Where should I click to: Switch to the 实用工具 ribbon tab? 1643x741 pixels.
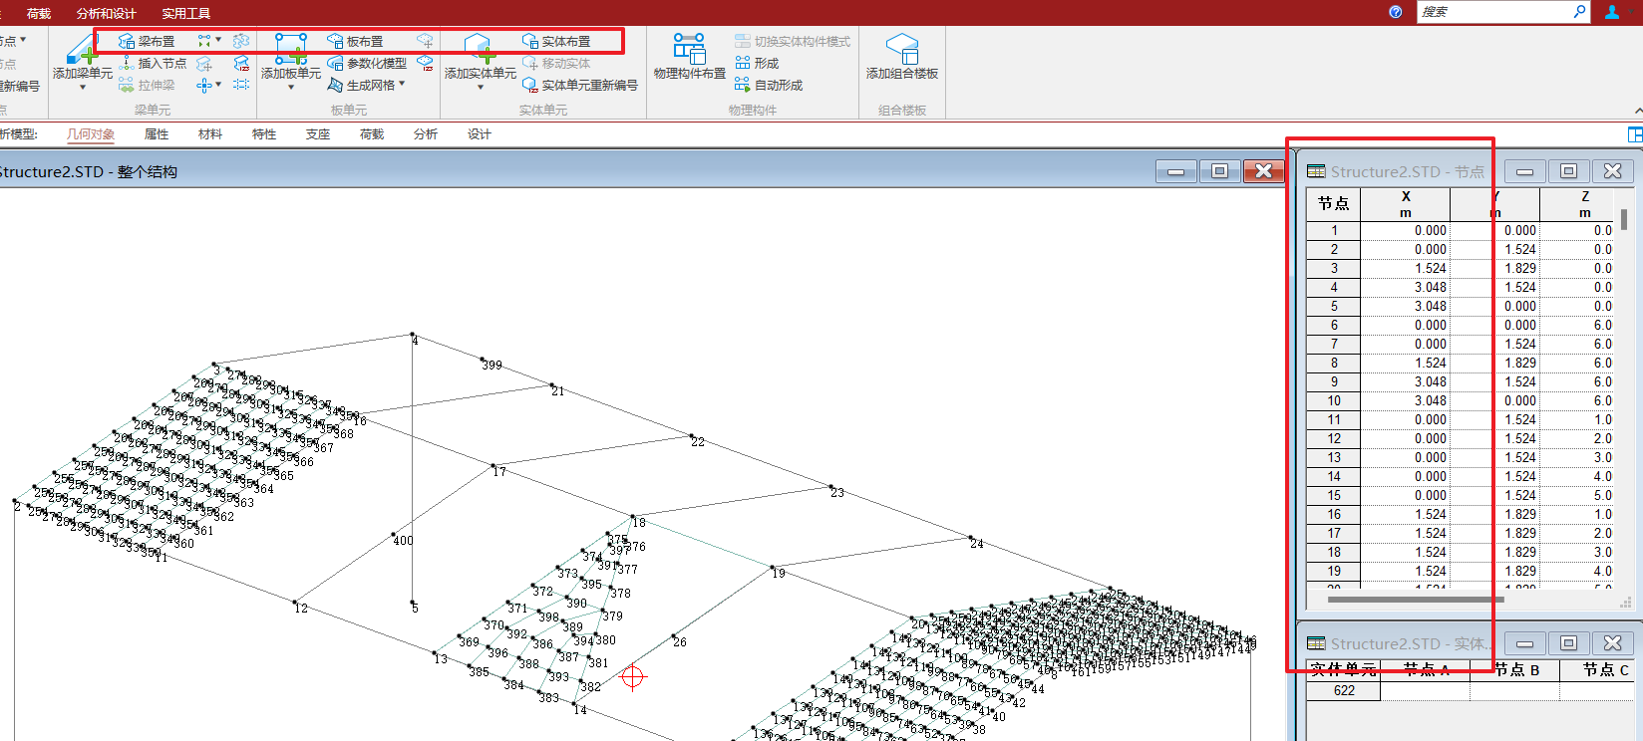[x=185, y=13]
